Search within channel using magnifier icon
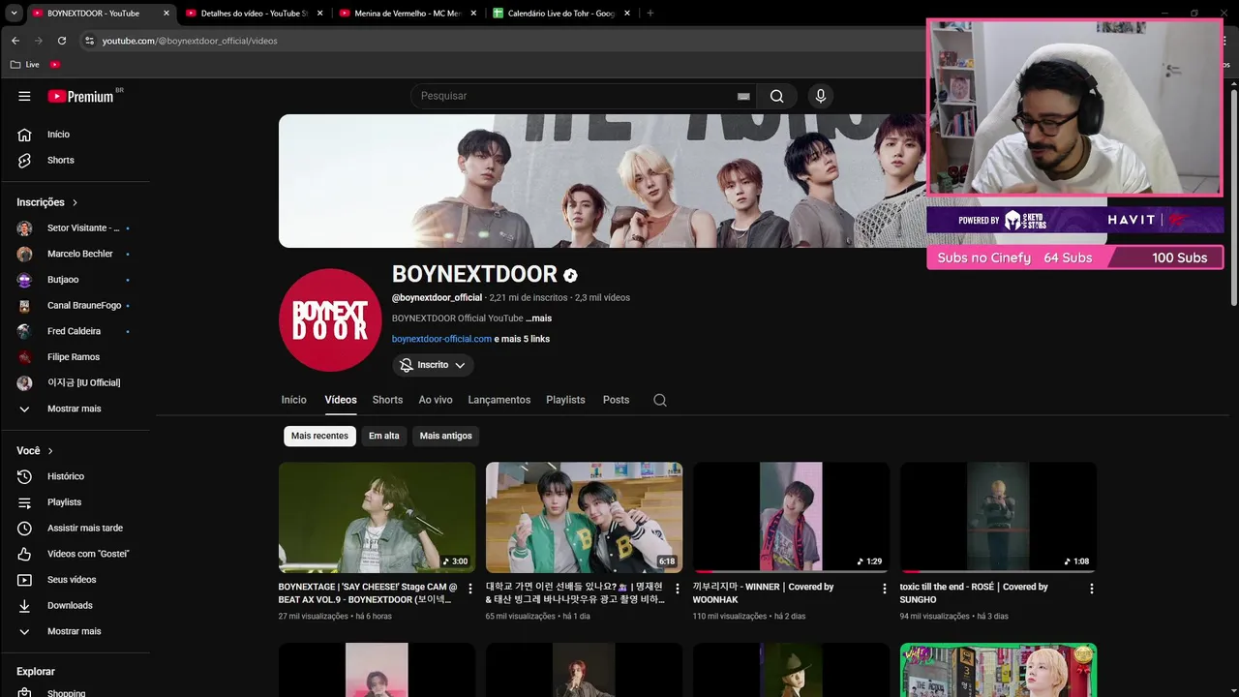This screenshot has width=1239, height=697. point(660,400)
